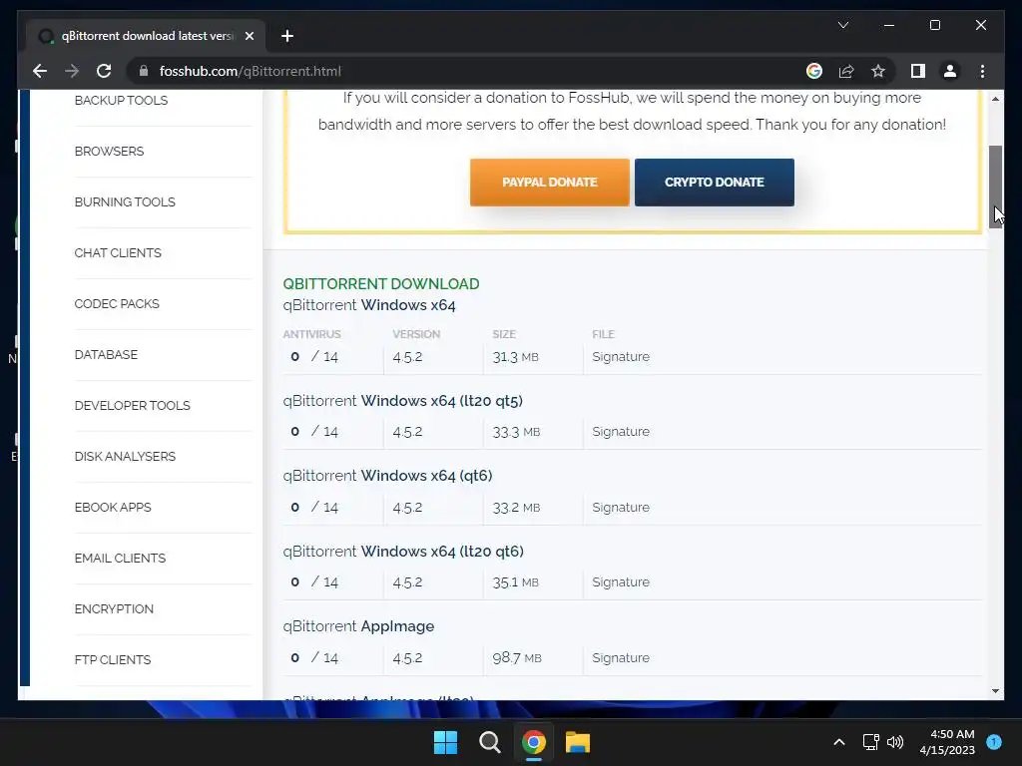This screenshot has width=1022, height=766.
Task: Open the browser side panel
Action: tap(918, 71)
